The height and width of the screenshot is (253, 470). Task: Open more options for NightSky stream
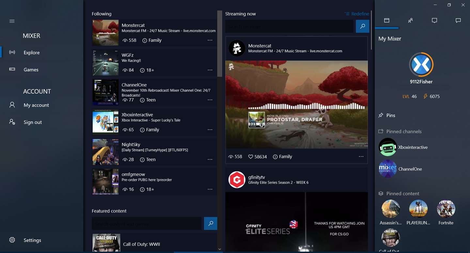click(210, 160)
